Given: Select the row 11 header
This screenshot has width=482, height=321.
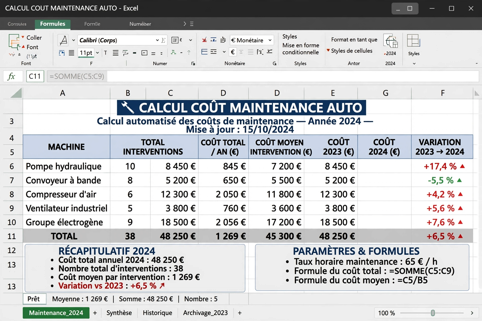Looking at the screenshot, I should 12,236.
